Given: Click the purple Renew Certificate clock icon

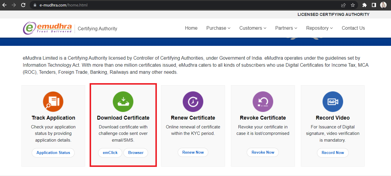Looking at the screenshot, I should click(x=193, y=101).
